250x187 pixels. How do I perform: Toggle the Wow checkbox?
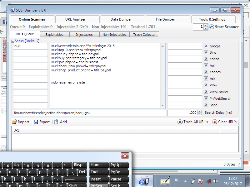point(206,85)
